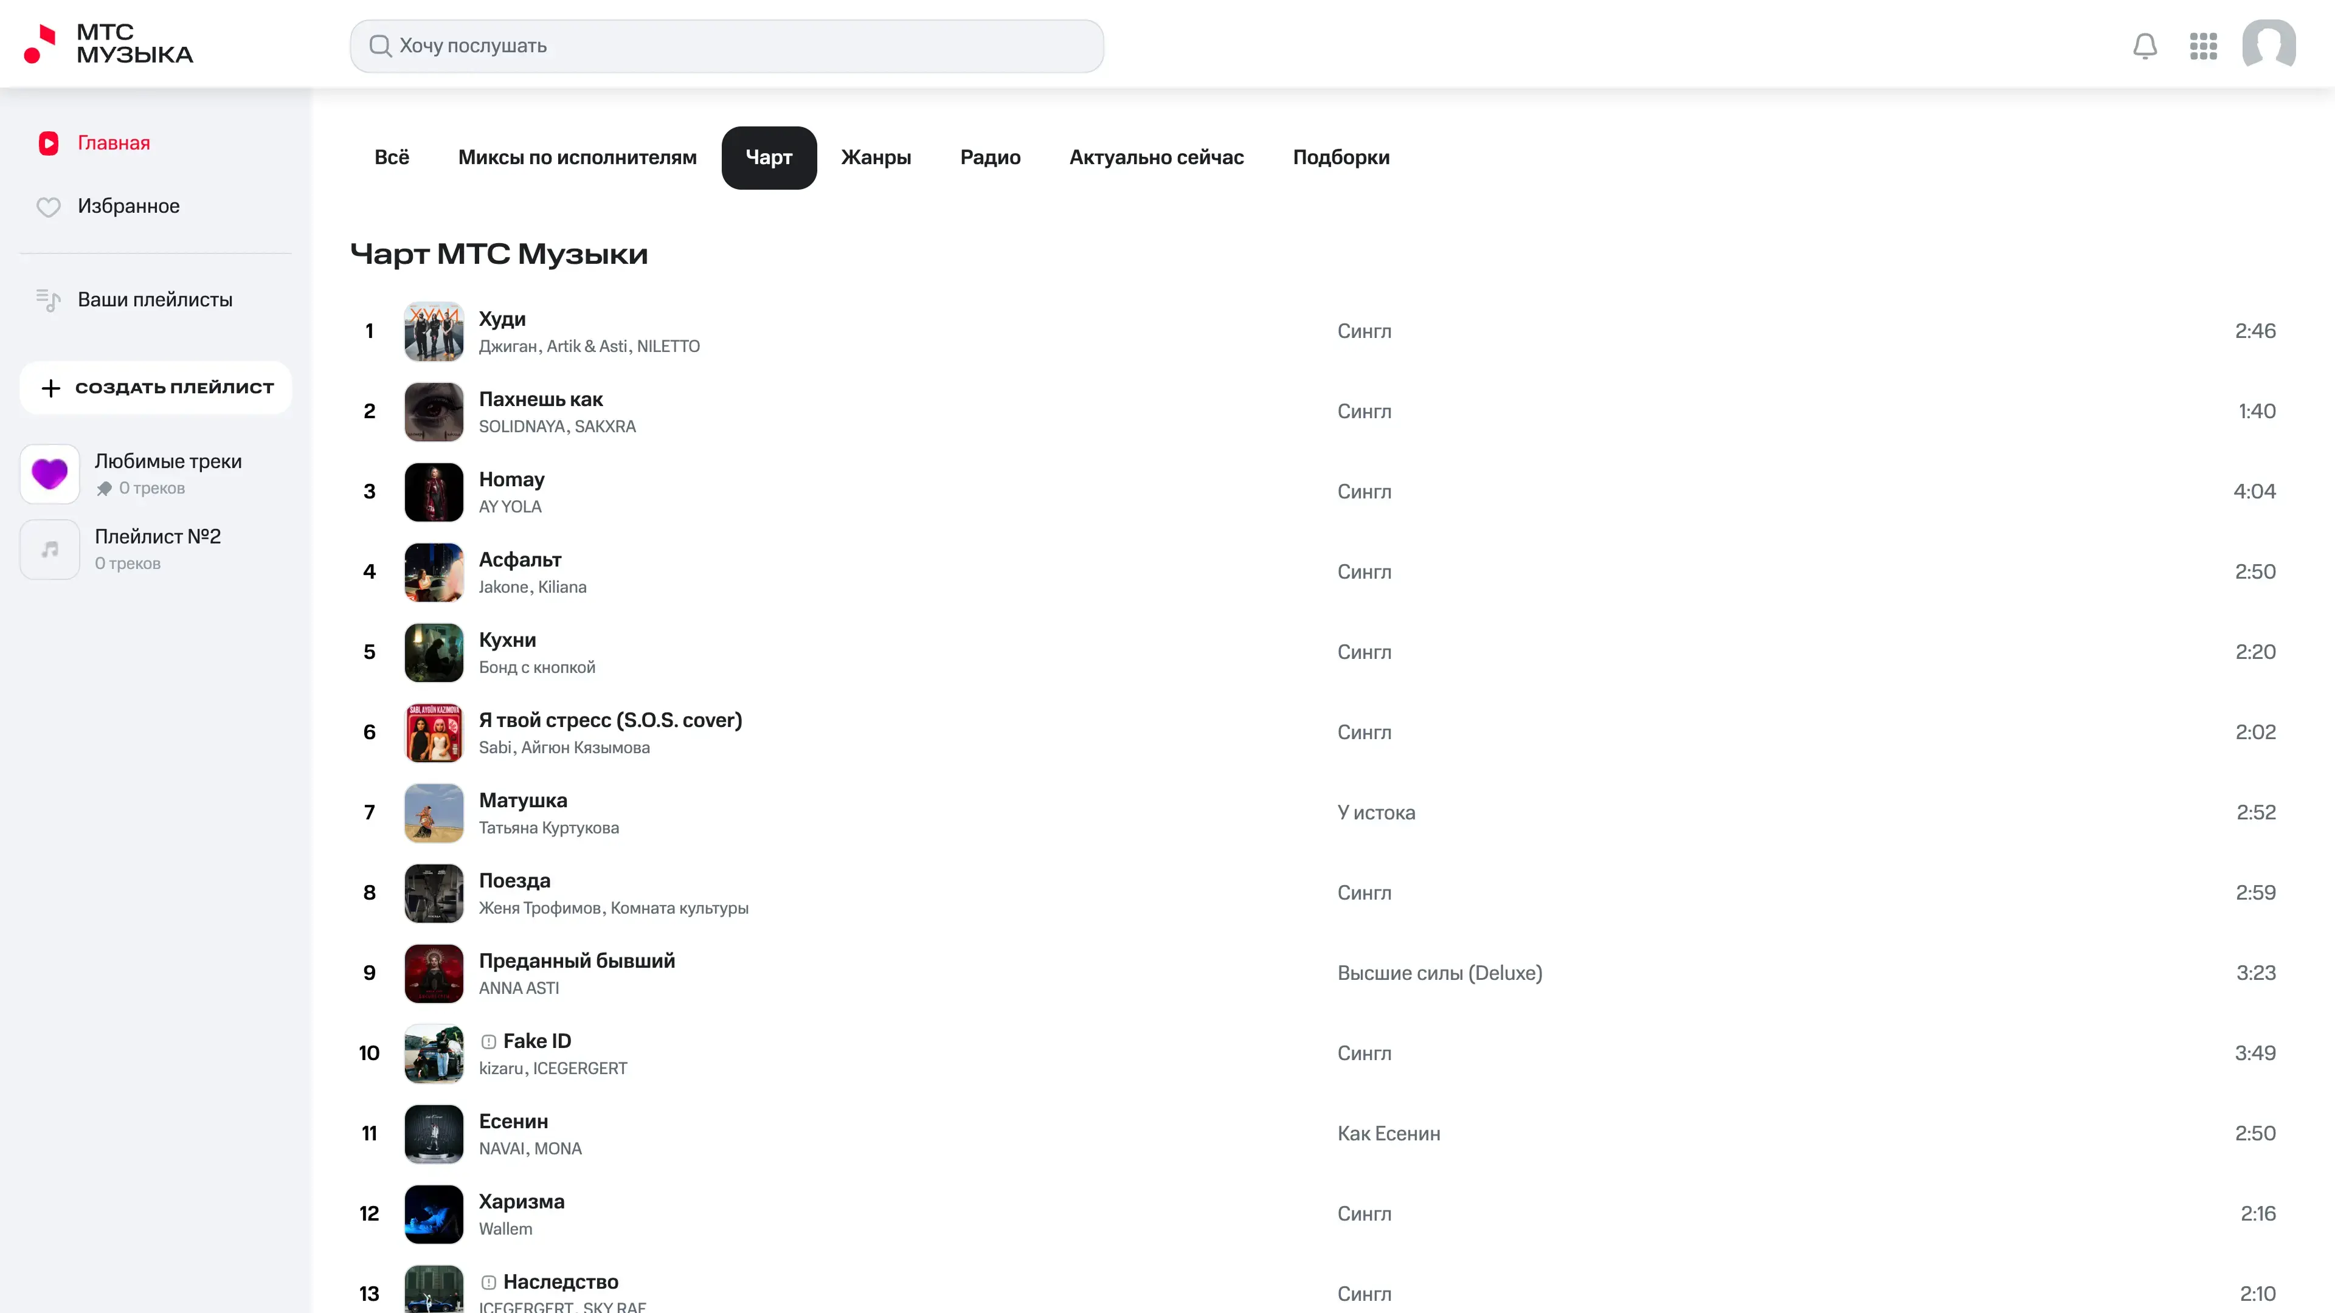This screenshot has width=2335, height=1313.
Task: Open artist link Татьяна Куртукова
Action: tap(548, 828)
